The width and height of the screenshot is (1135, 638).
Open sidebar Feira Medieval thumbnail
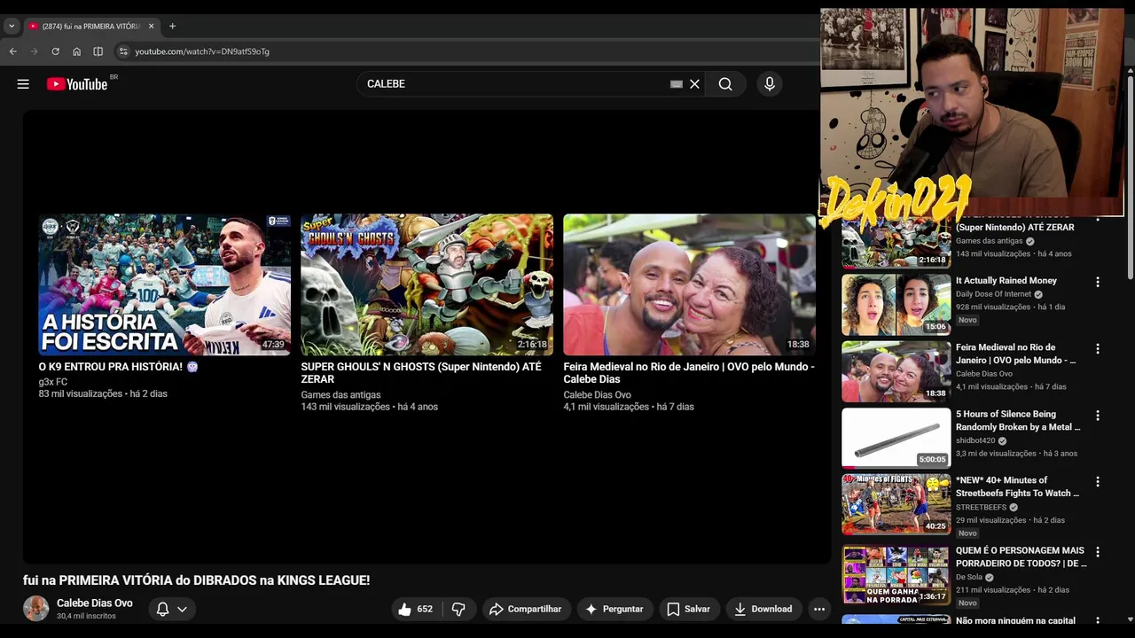click(x=896, y=371)
